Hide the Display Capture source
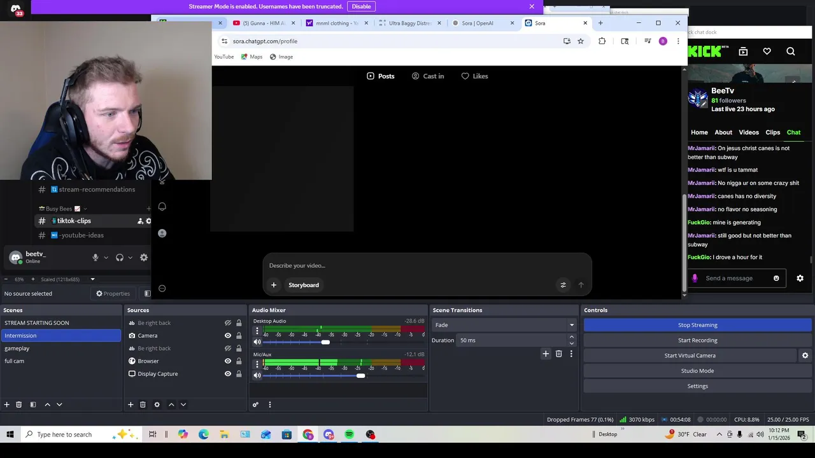 (227, 374)
